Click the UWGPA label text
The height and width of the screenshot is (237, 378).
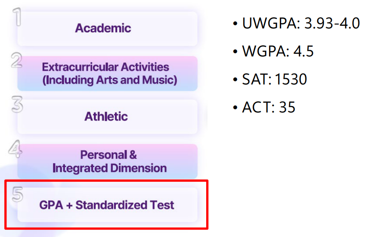269,23
